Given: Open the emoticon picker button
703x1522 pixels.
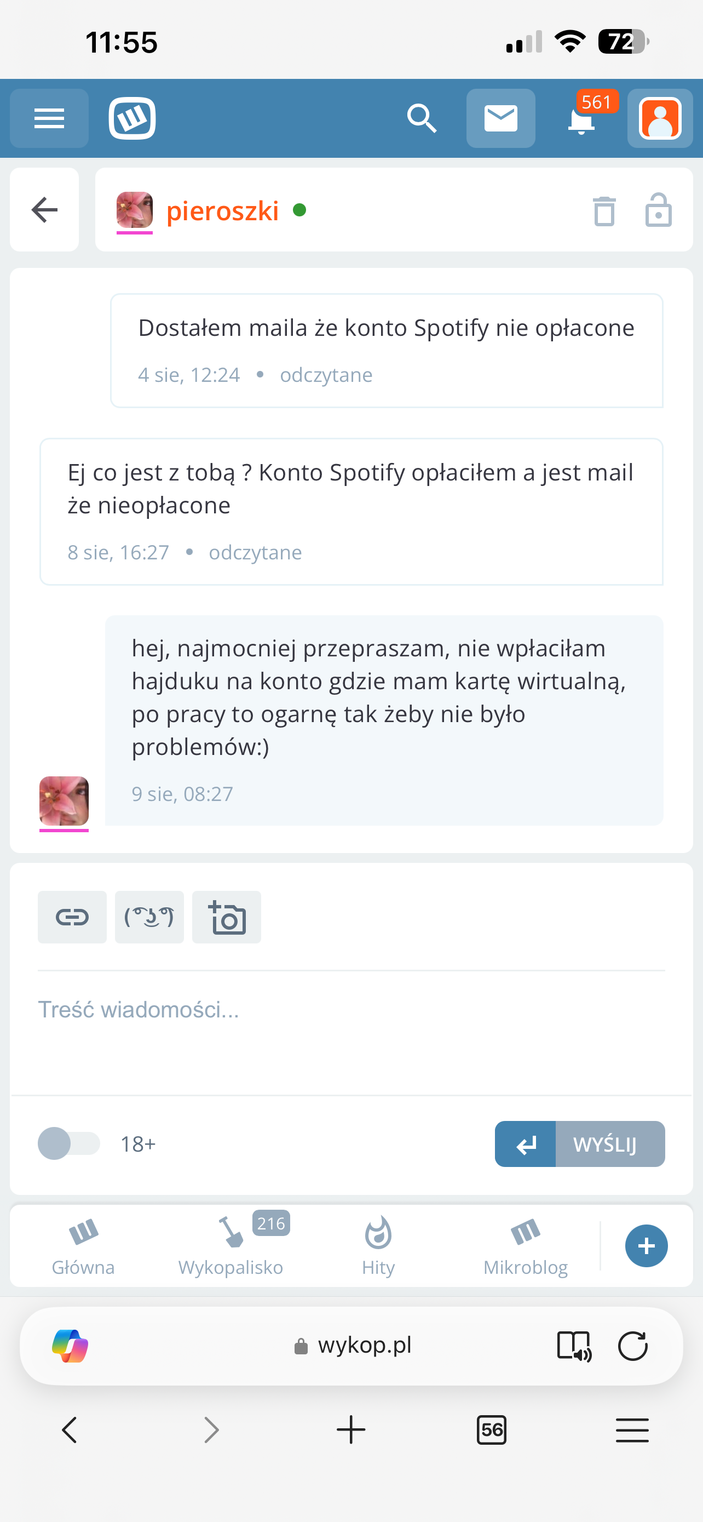Looking at the screenshot, I should tap(149, 917).
